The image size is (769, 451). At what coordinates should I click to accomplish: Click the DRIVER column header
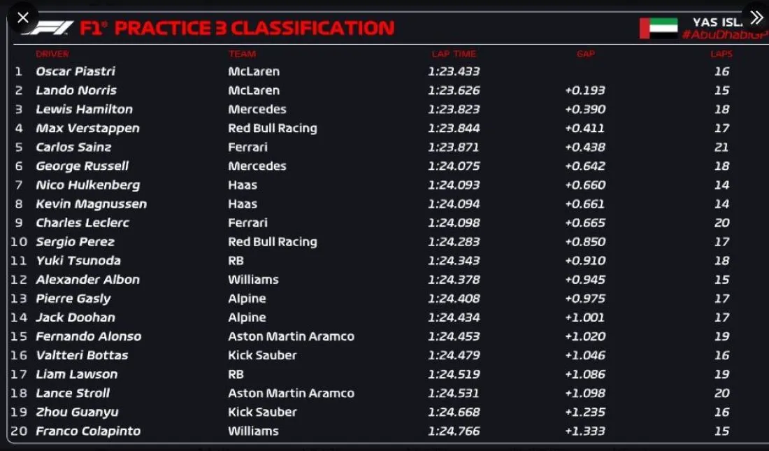coord(52,54)
